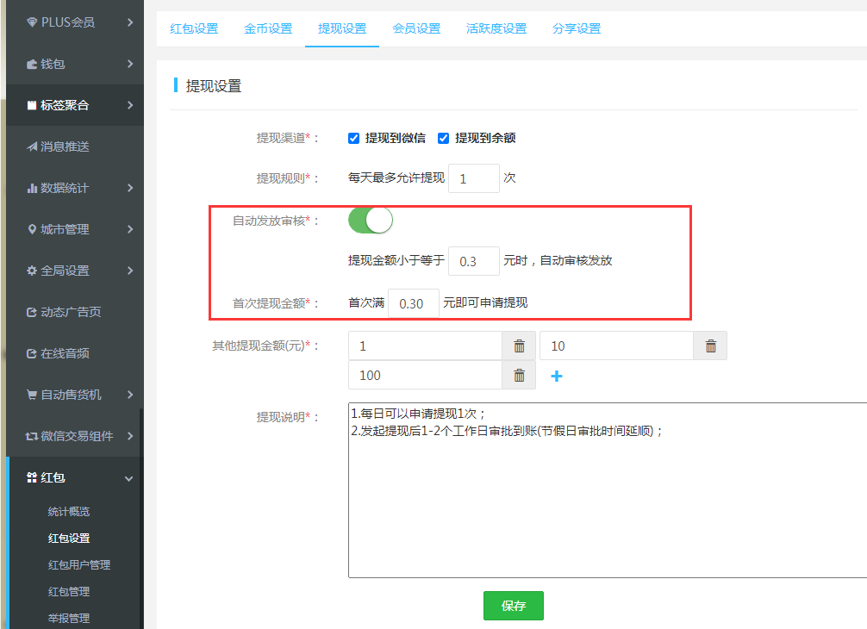Delete the withdrawal amount 1 entry

click(x=519, y=346)
